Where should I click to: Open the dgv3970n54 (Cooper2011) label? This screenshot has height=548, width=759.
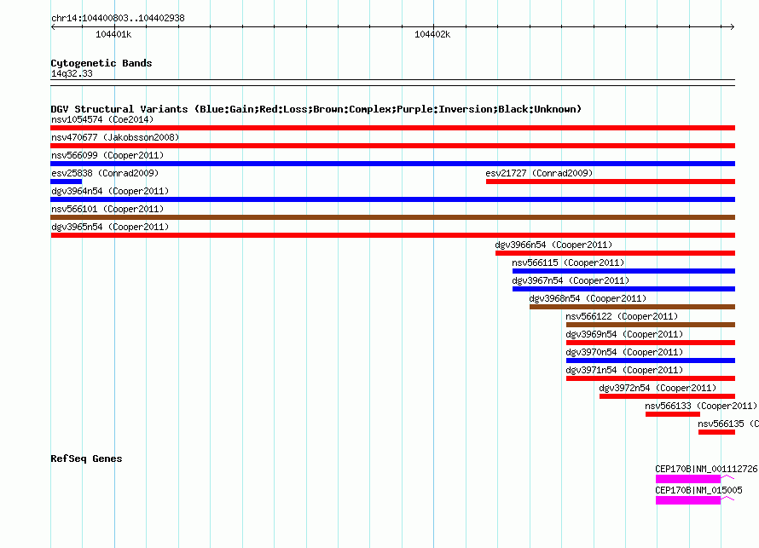pyautogui.click(x=624, y=352)
